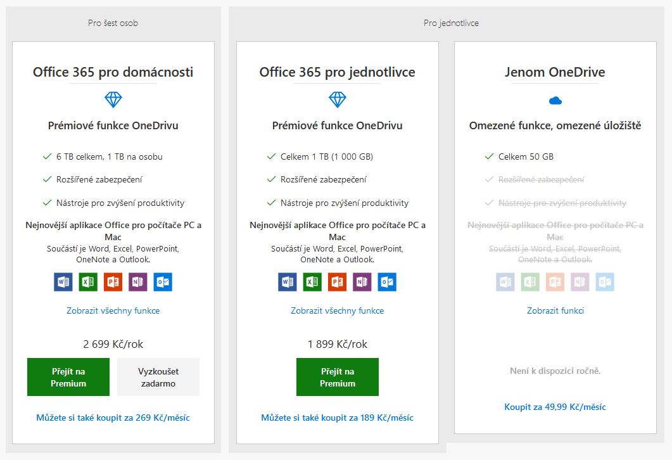Click the Word icon in Office 365 pro jednotlivce

pyautogui.click(x=287, y=282)
